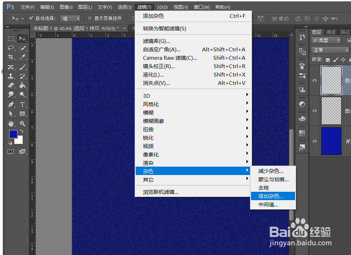Open the 类型 layer filter dropdown
351x255 pixels.
tap(325, 40)
